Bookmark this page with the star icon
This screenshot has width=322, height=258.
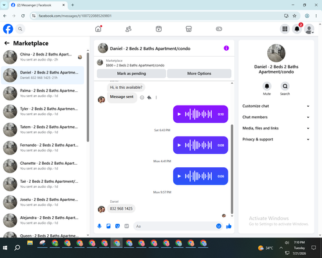(x=294, y=15)
